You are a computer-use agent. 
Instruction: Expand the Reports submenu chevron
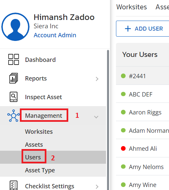[x=97, y=79]
